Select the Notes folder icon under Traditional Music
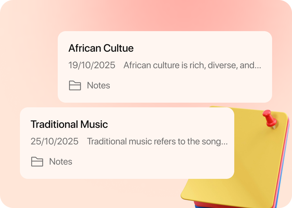Image resolution: width=292 pixels, height=208 pixels. 37,162
